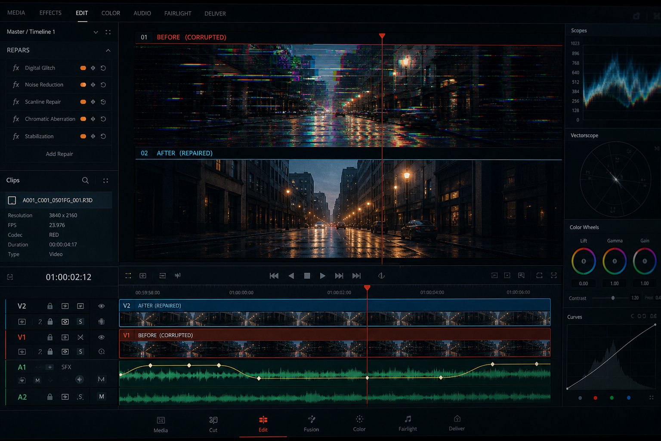Select the BEFORE (CORRUPTED) clip on V1
Viewport: 661px width, 441px height.
(335, 343)
